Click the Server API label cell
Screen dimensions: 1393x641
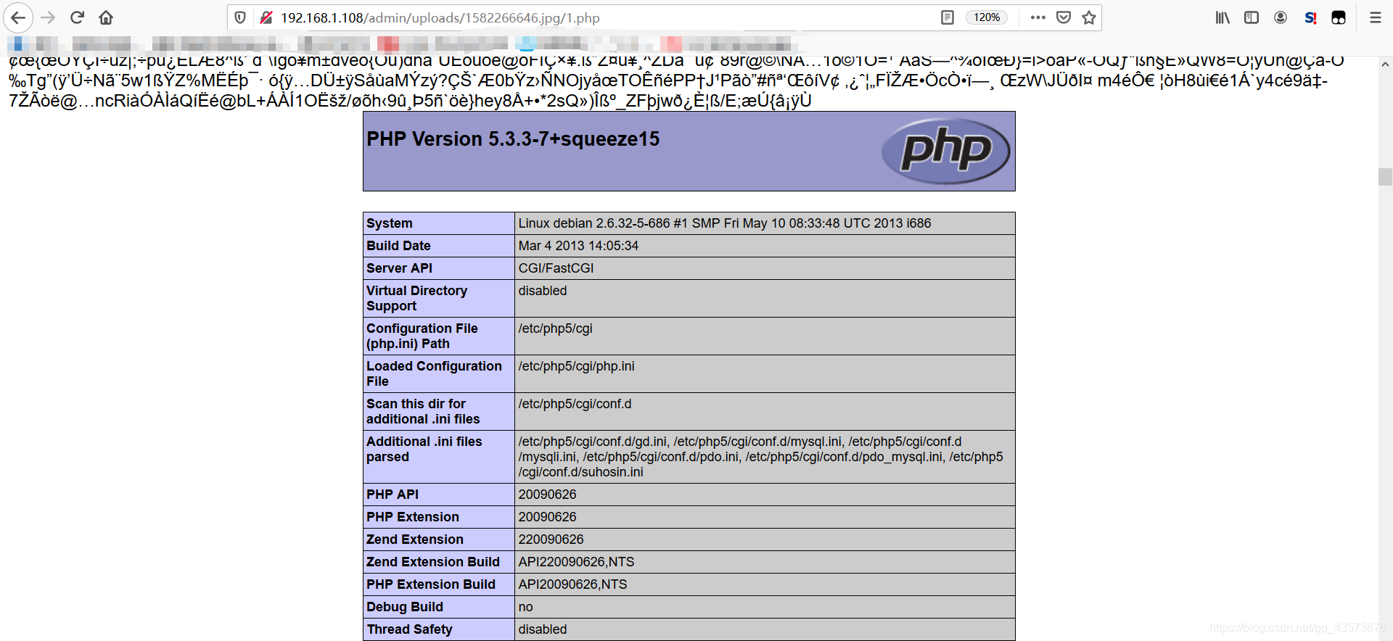click(439, 268)
